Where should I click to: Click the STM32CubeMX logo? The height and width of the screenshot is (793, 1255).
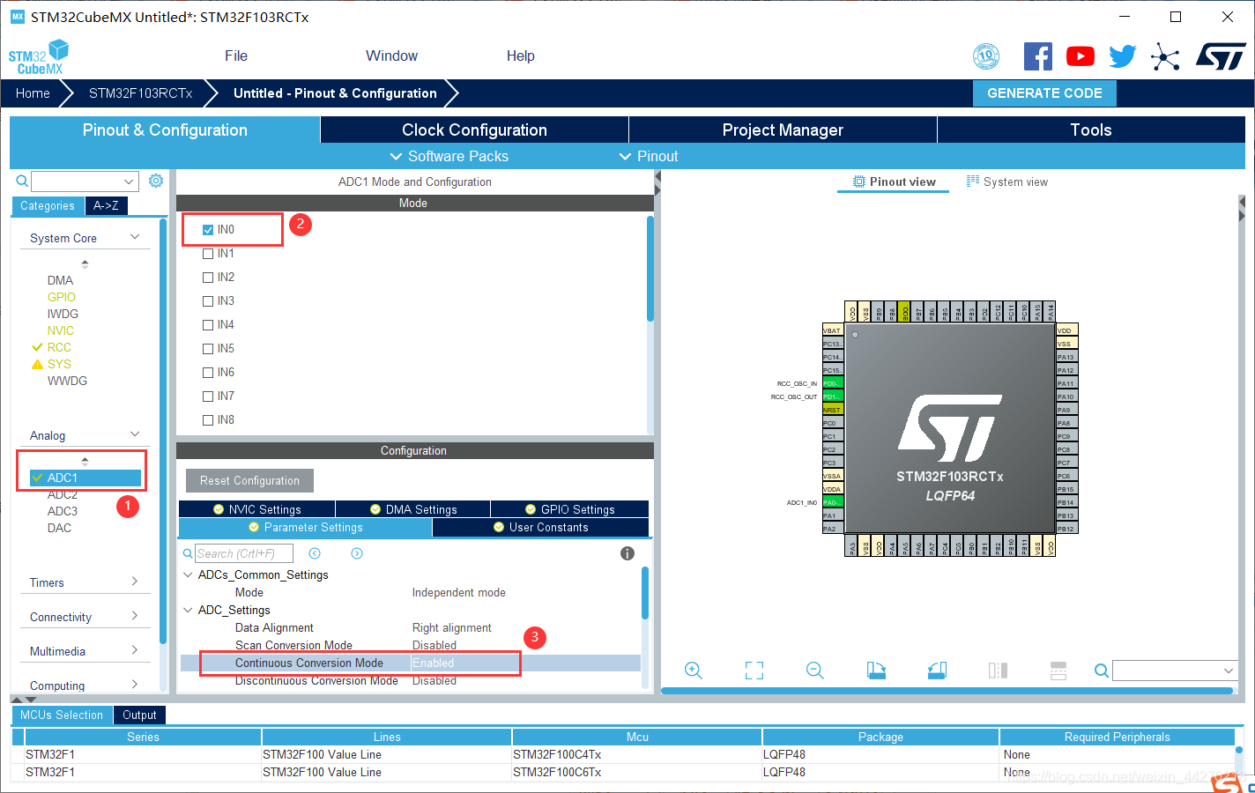coord(38,57)
